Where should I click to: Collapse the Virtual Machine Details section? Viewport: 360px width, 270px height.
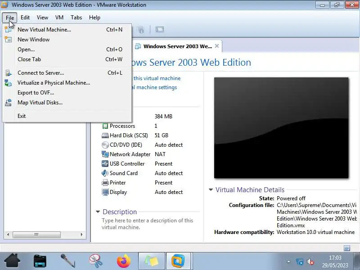211,189
